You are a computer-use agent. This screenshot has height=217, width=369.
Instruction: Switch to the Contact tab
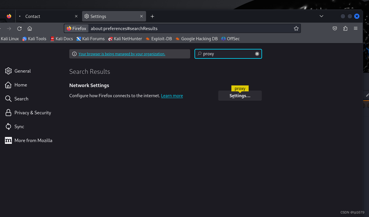click(48, 16)
